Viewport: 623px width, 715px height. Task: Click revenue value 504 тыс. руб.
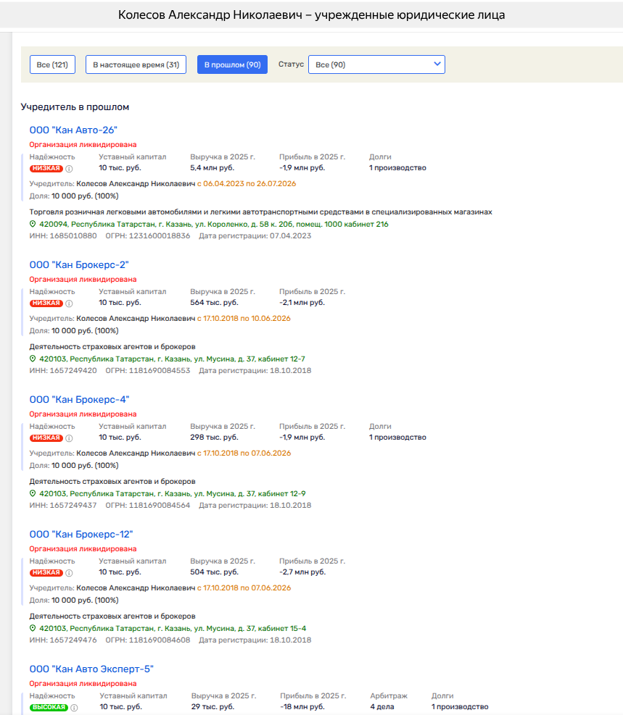[214, 572]
